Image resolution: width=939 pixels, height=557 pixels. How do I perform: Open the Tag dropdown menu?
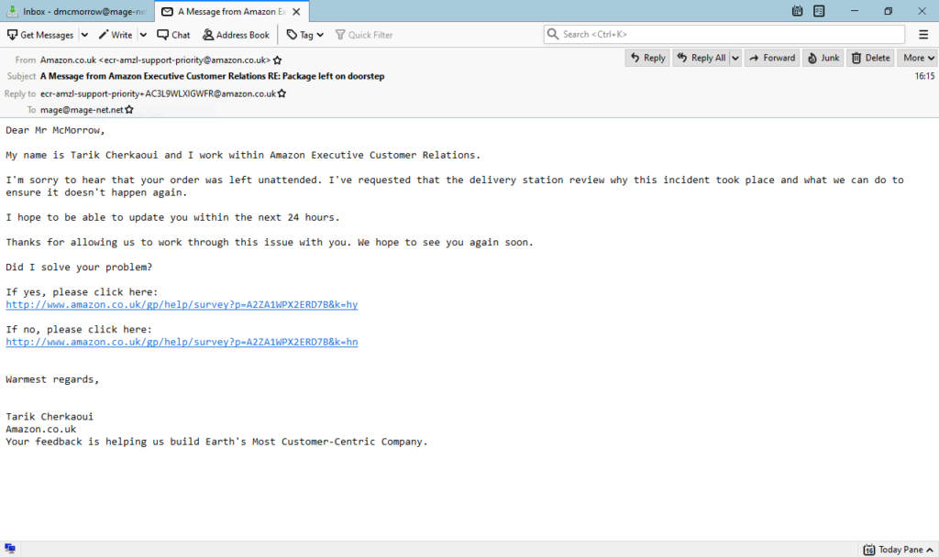coord(304,35)
